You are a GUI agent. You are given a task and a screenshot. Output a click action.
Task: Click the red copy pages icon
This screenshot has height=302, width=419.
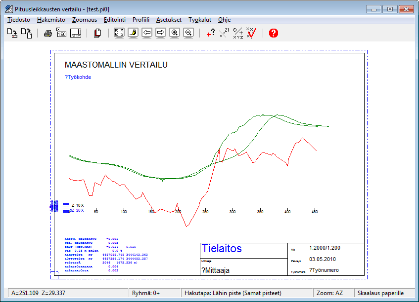(x=97, y=33)
